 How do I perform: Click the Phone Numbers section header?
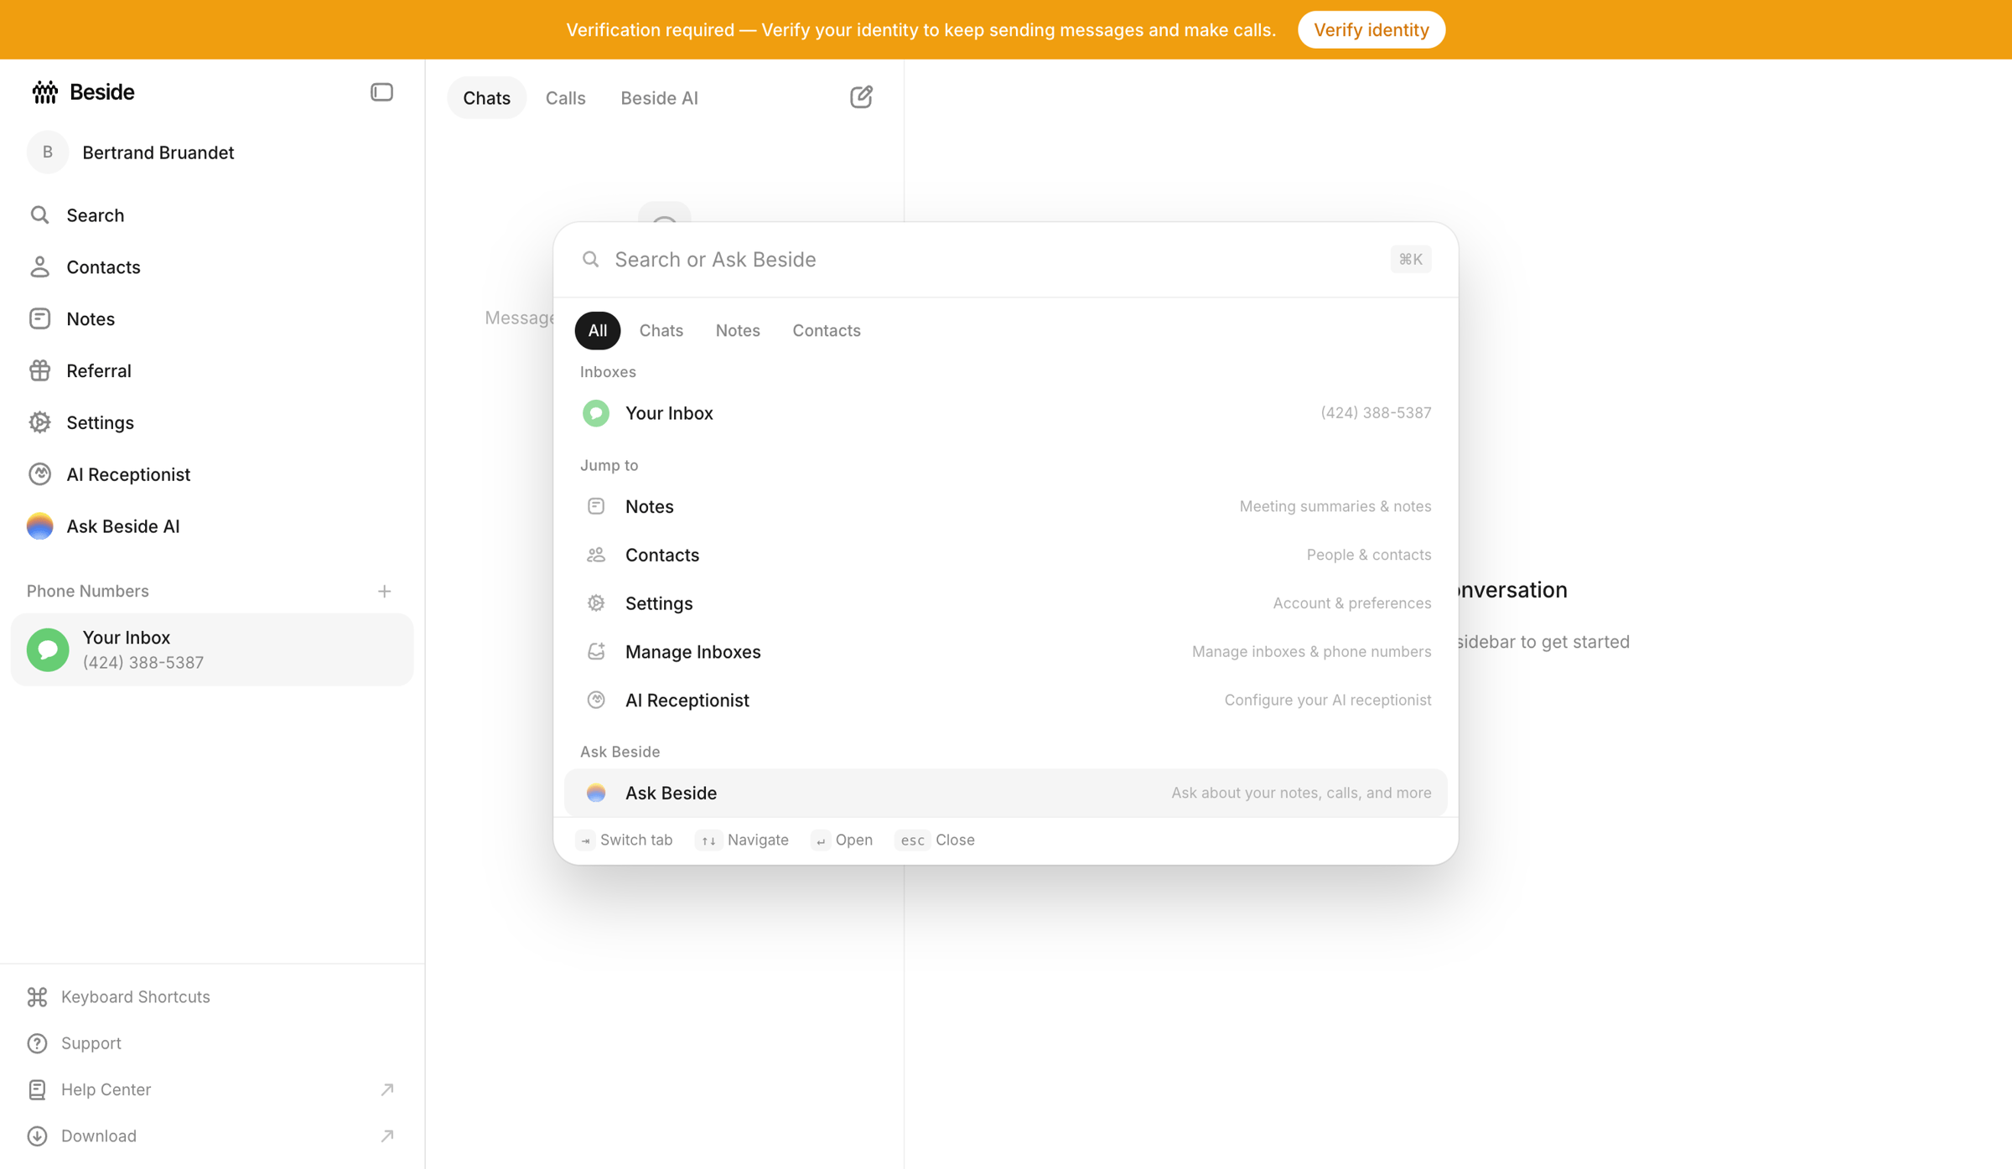click(88, 592)
